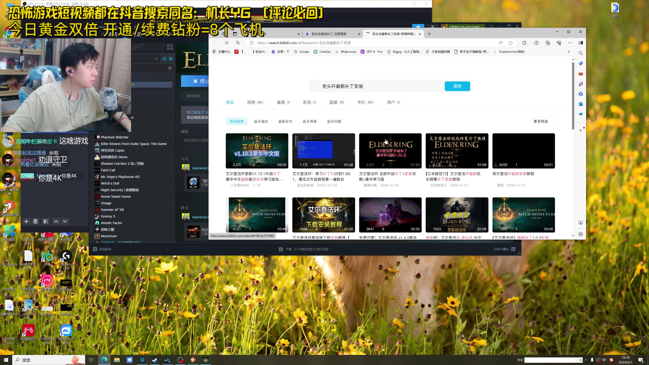Viewport: 649px width, 365px height.
Task: Open v1.10.1豪华中文版 video thumbnail
Action: (257, 151)
